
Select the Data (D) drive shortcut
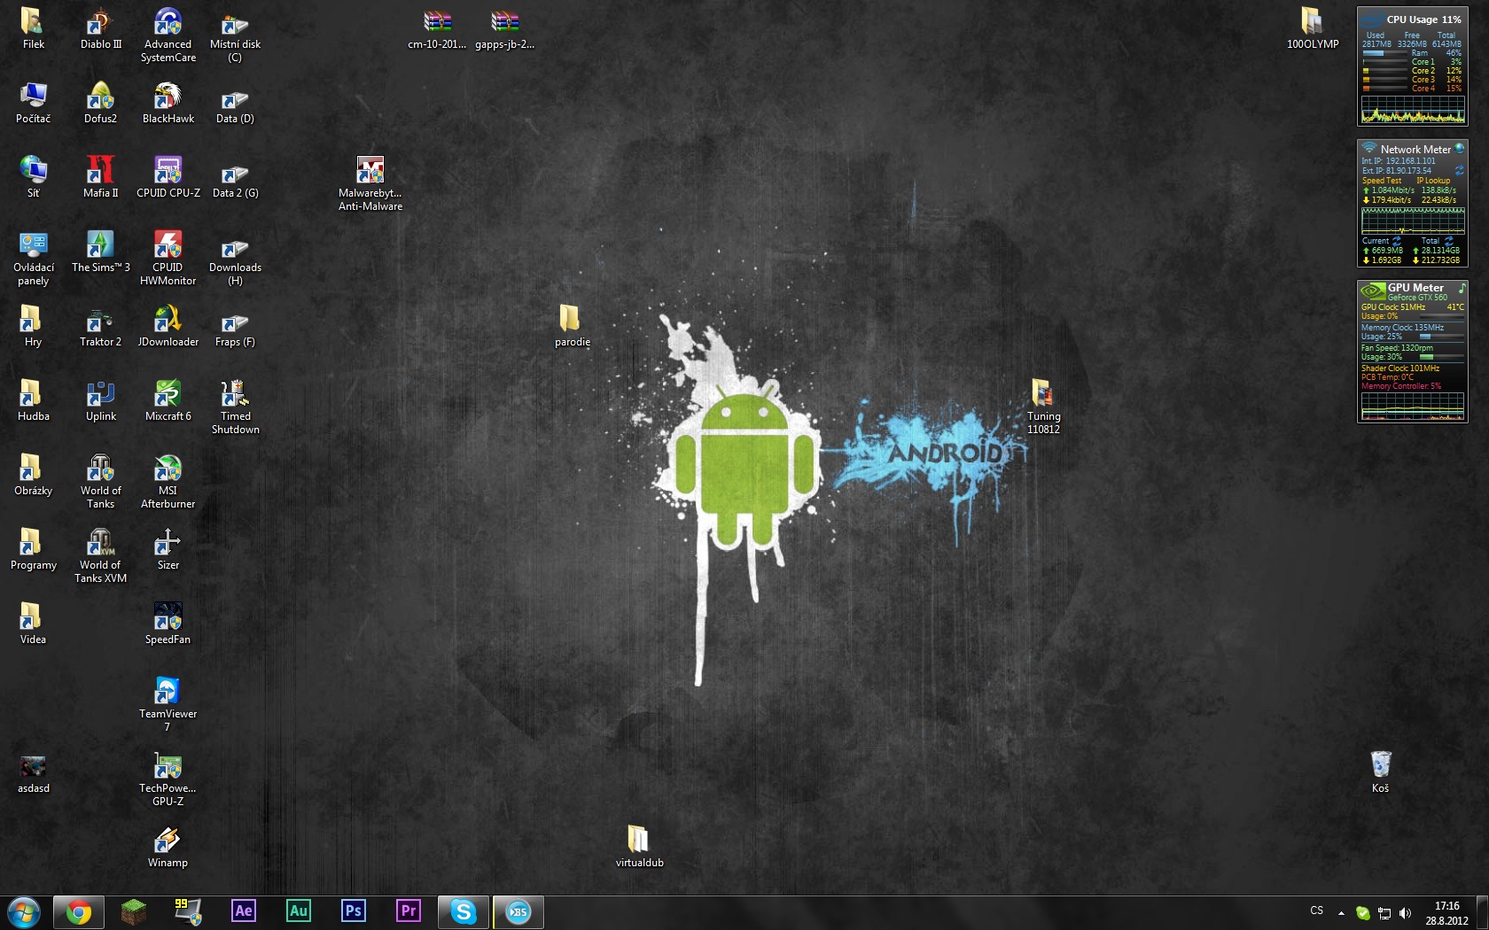click(236, 103)
